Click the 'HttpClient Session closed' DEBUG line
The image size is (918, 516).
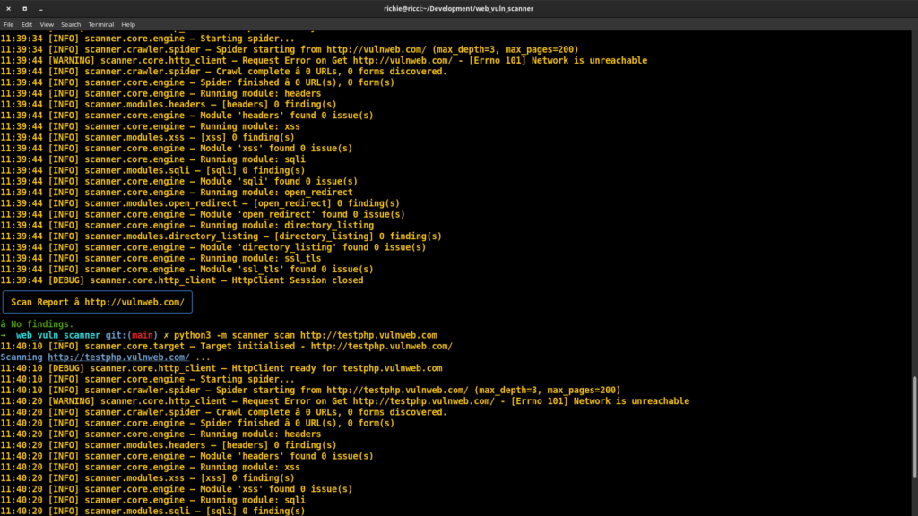tap(181, 280)
